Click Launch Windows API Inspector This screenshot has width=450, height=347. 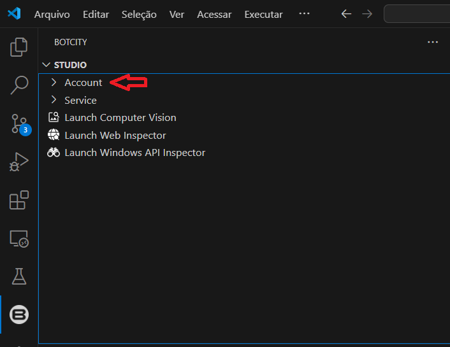[x=134, y=153]
